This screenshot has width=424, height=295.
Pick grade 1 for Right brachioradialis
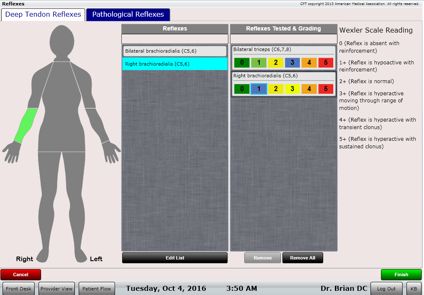pos(258,89)
